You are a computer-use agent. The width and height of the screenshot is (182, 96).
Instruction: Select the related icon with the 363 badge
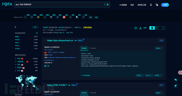click(83, 17)
